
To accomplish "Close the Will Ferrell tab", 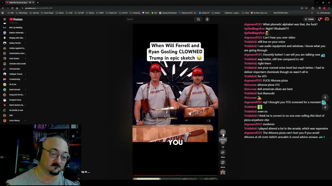I will point(33,3).
